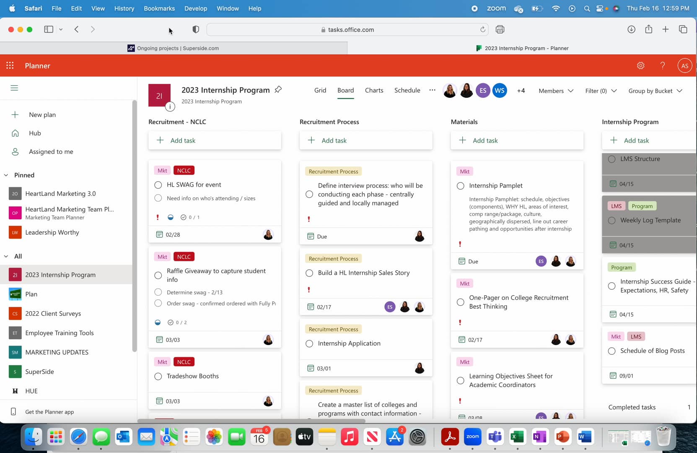
Task: Click the pin icon beside 2023 Internship Program
Action: 278,89
